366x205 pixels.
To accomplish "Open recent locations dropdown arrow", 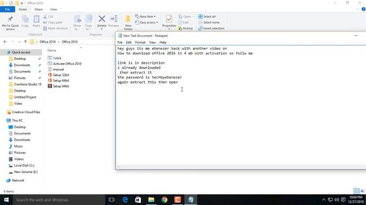I will click(x=19, y=42).
